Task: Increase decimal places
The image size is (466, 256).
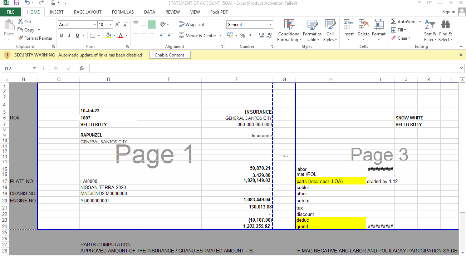Action: click(x=261, y=35)
